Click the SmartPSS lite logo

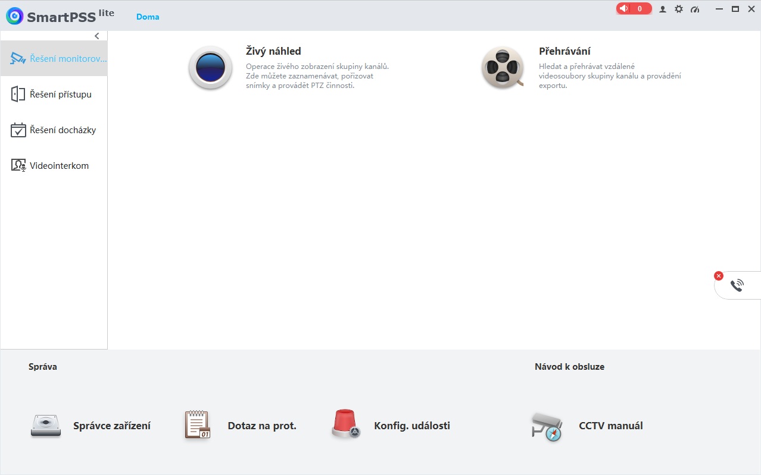pos(60,16)
